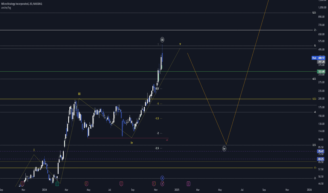Click the -3 level label

315,178
